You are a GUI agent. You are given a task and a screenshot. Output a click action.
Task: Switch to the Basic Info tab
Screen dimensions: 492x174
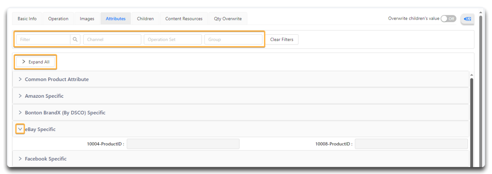coord(27,19)
